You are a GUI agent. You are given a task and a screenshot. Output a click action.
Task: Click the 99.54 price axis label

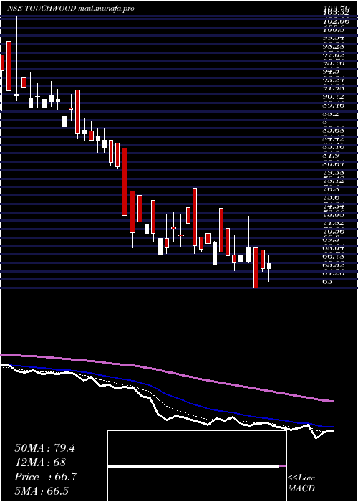point(334,39)
